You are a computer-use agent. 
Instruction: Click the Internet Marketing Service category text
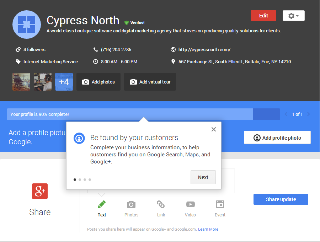[x=50, y=61]
